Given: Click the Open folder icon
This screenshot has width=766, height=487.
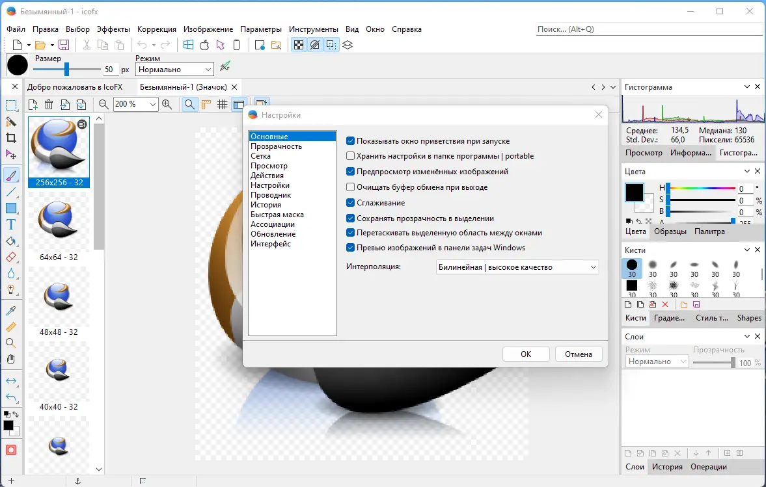Looking at the screenshot, I should [40, 45].
